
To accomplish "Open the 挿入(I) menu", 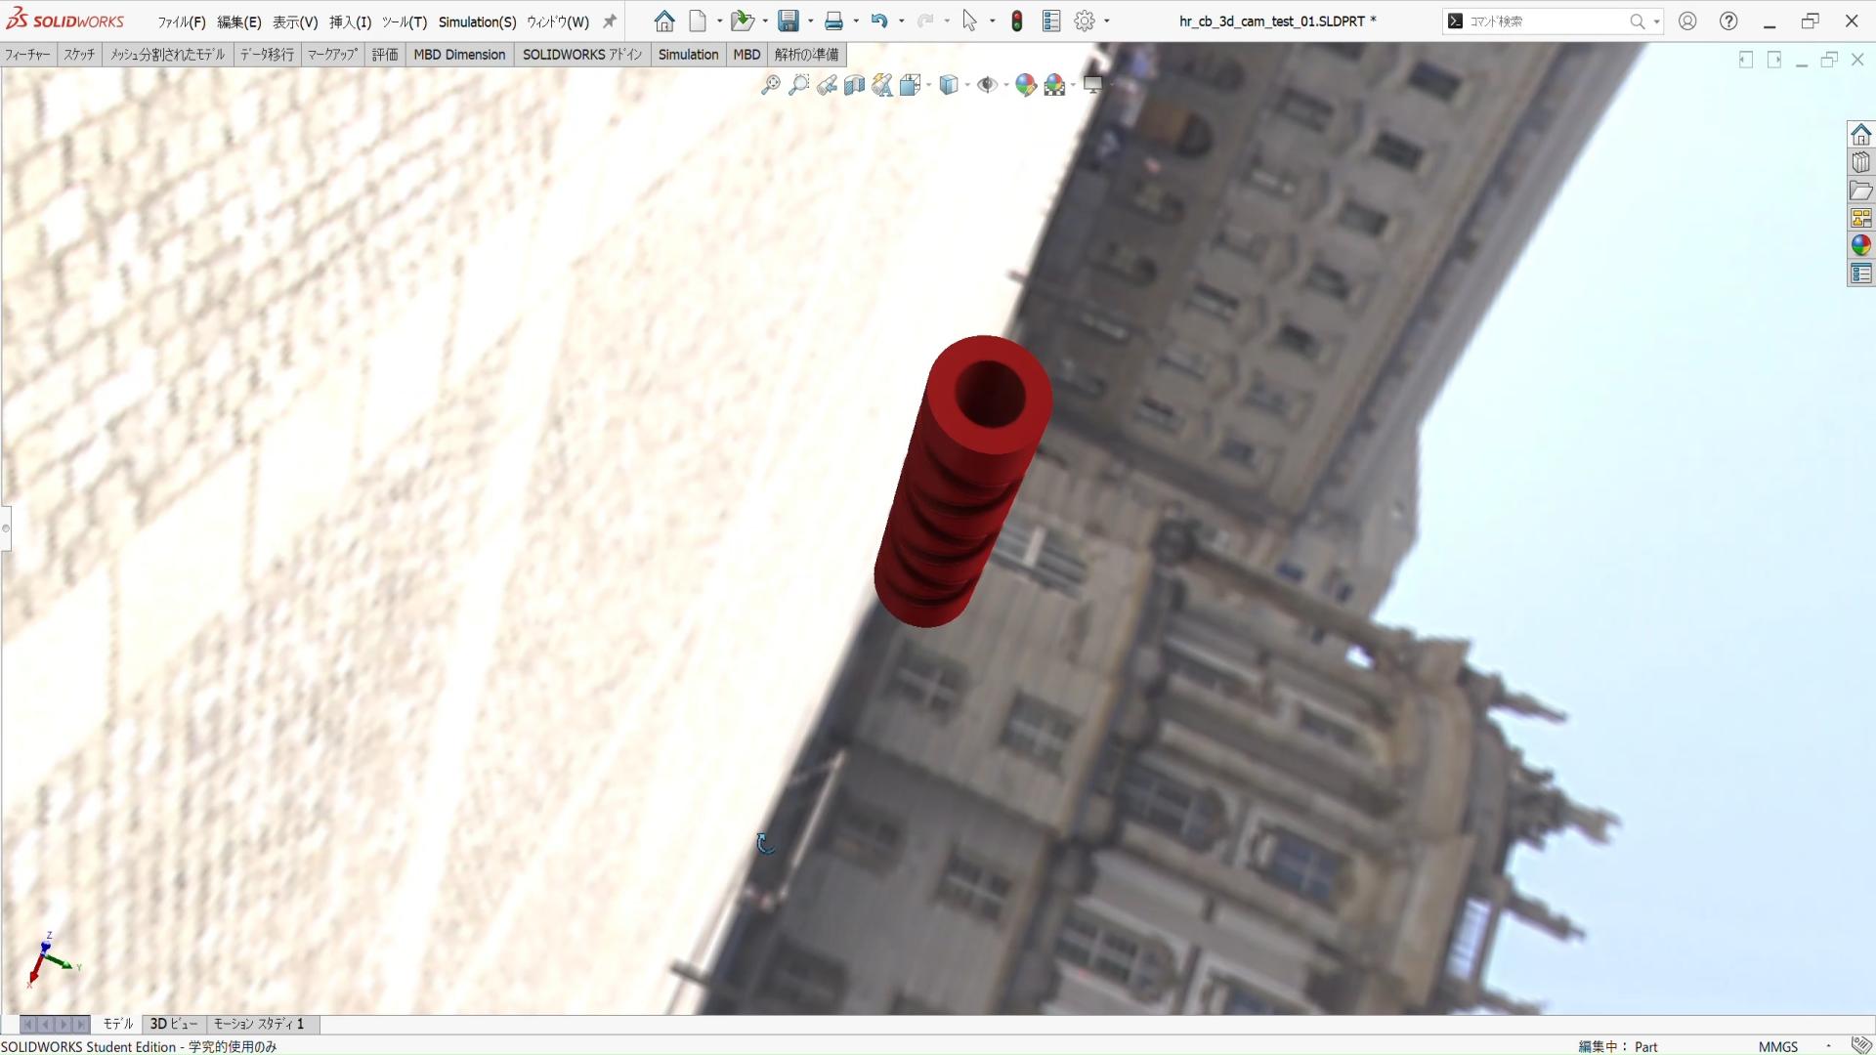I will coord(350,21).
